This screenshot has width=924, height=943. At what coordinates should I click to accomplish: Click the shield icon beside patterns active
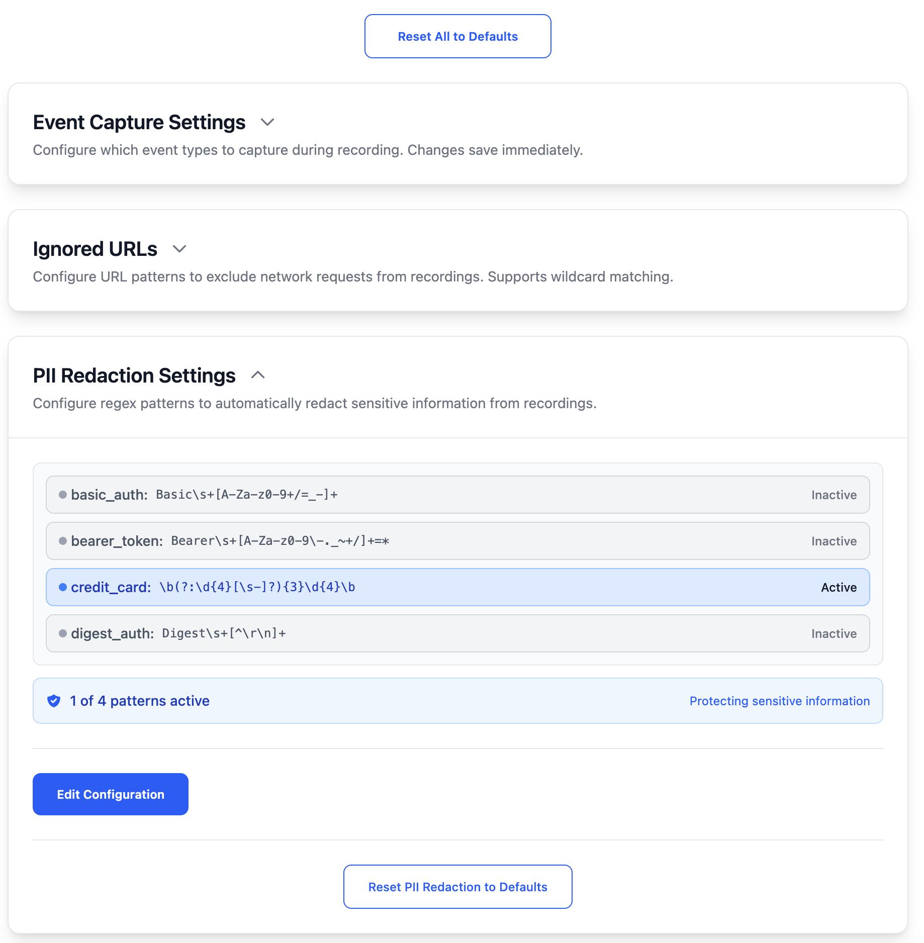pyautogui.click(x=54, y=701)
